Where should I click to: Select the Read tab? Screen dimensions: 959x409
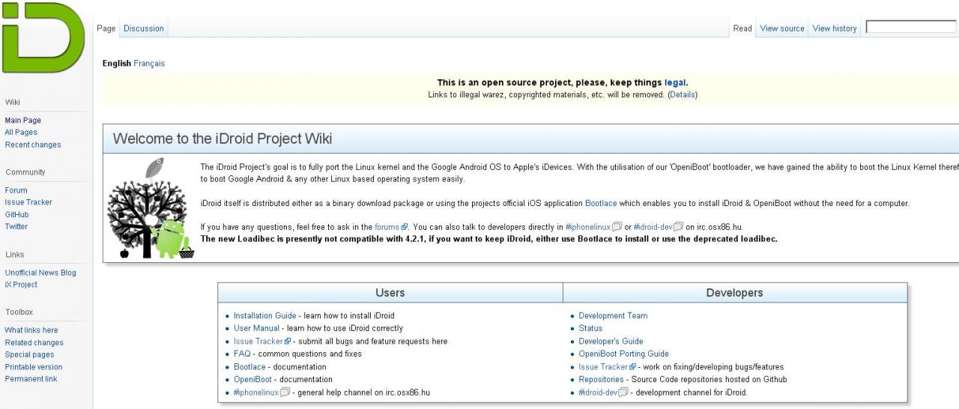[x=742, y=28]
